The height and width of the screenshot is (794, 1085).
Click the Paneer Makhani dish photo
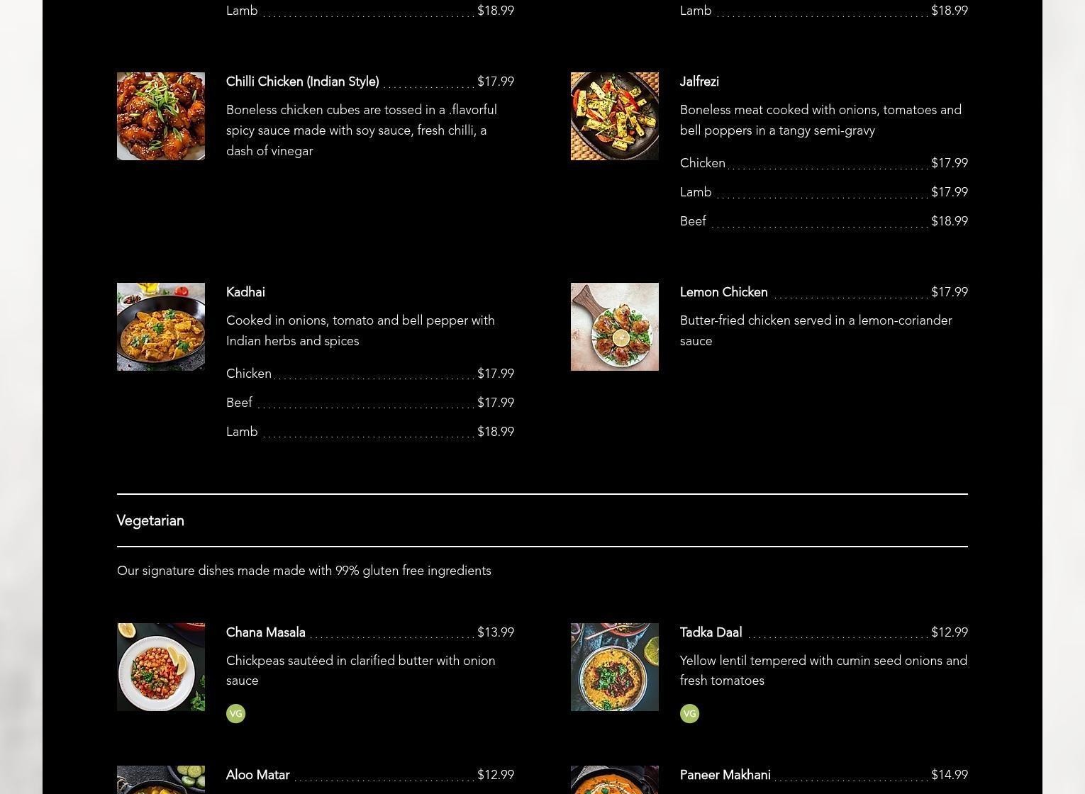(x=615, y=780)
